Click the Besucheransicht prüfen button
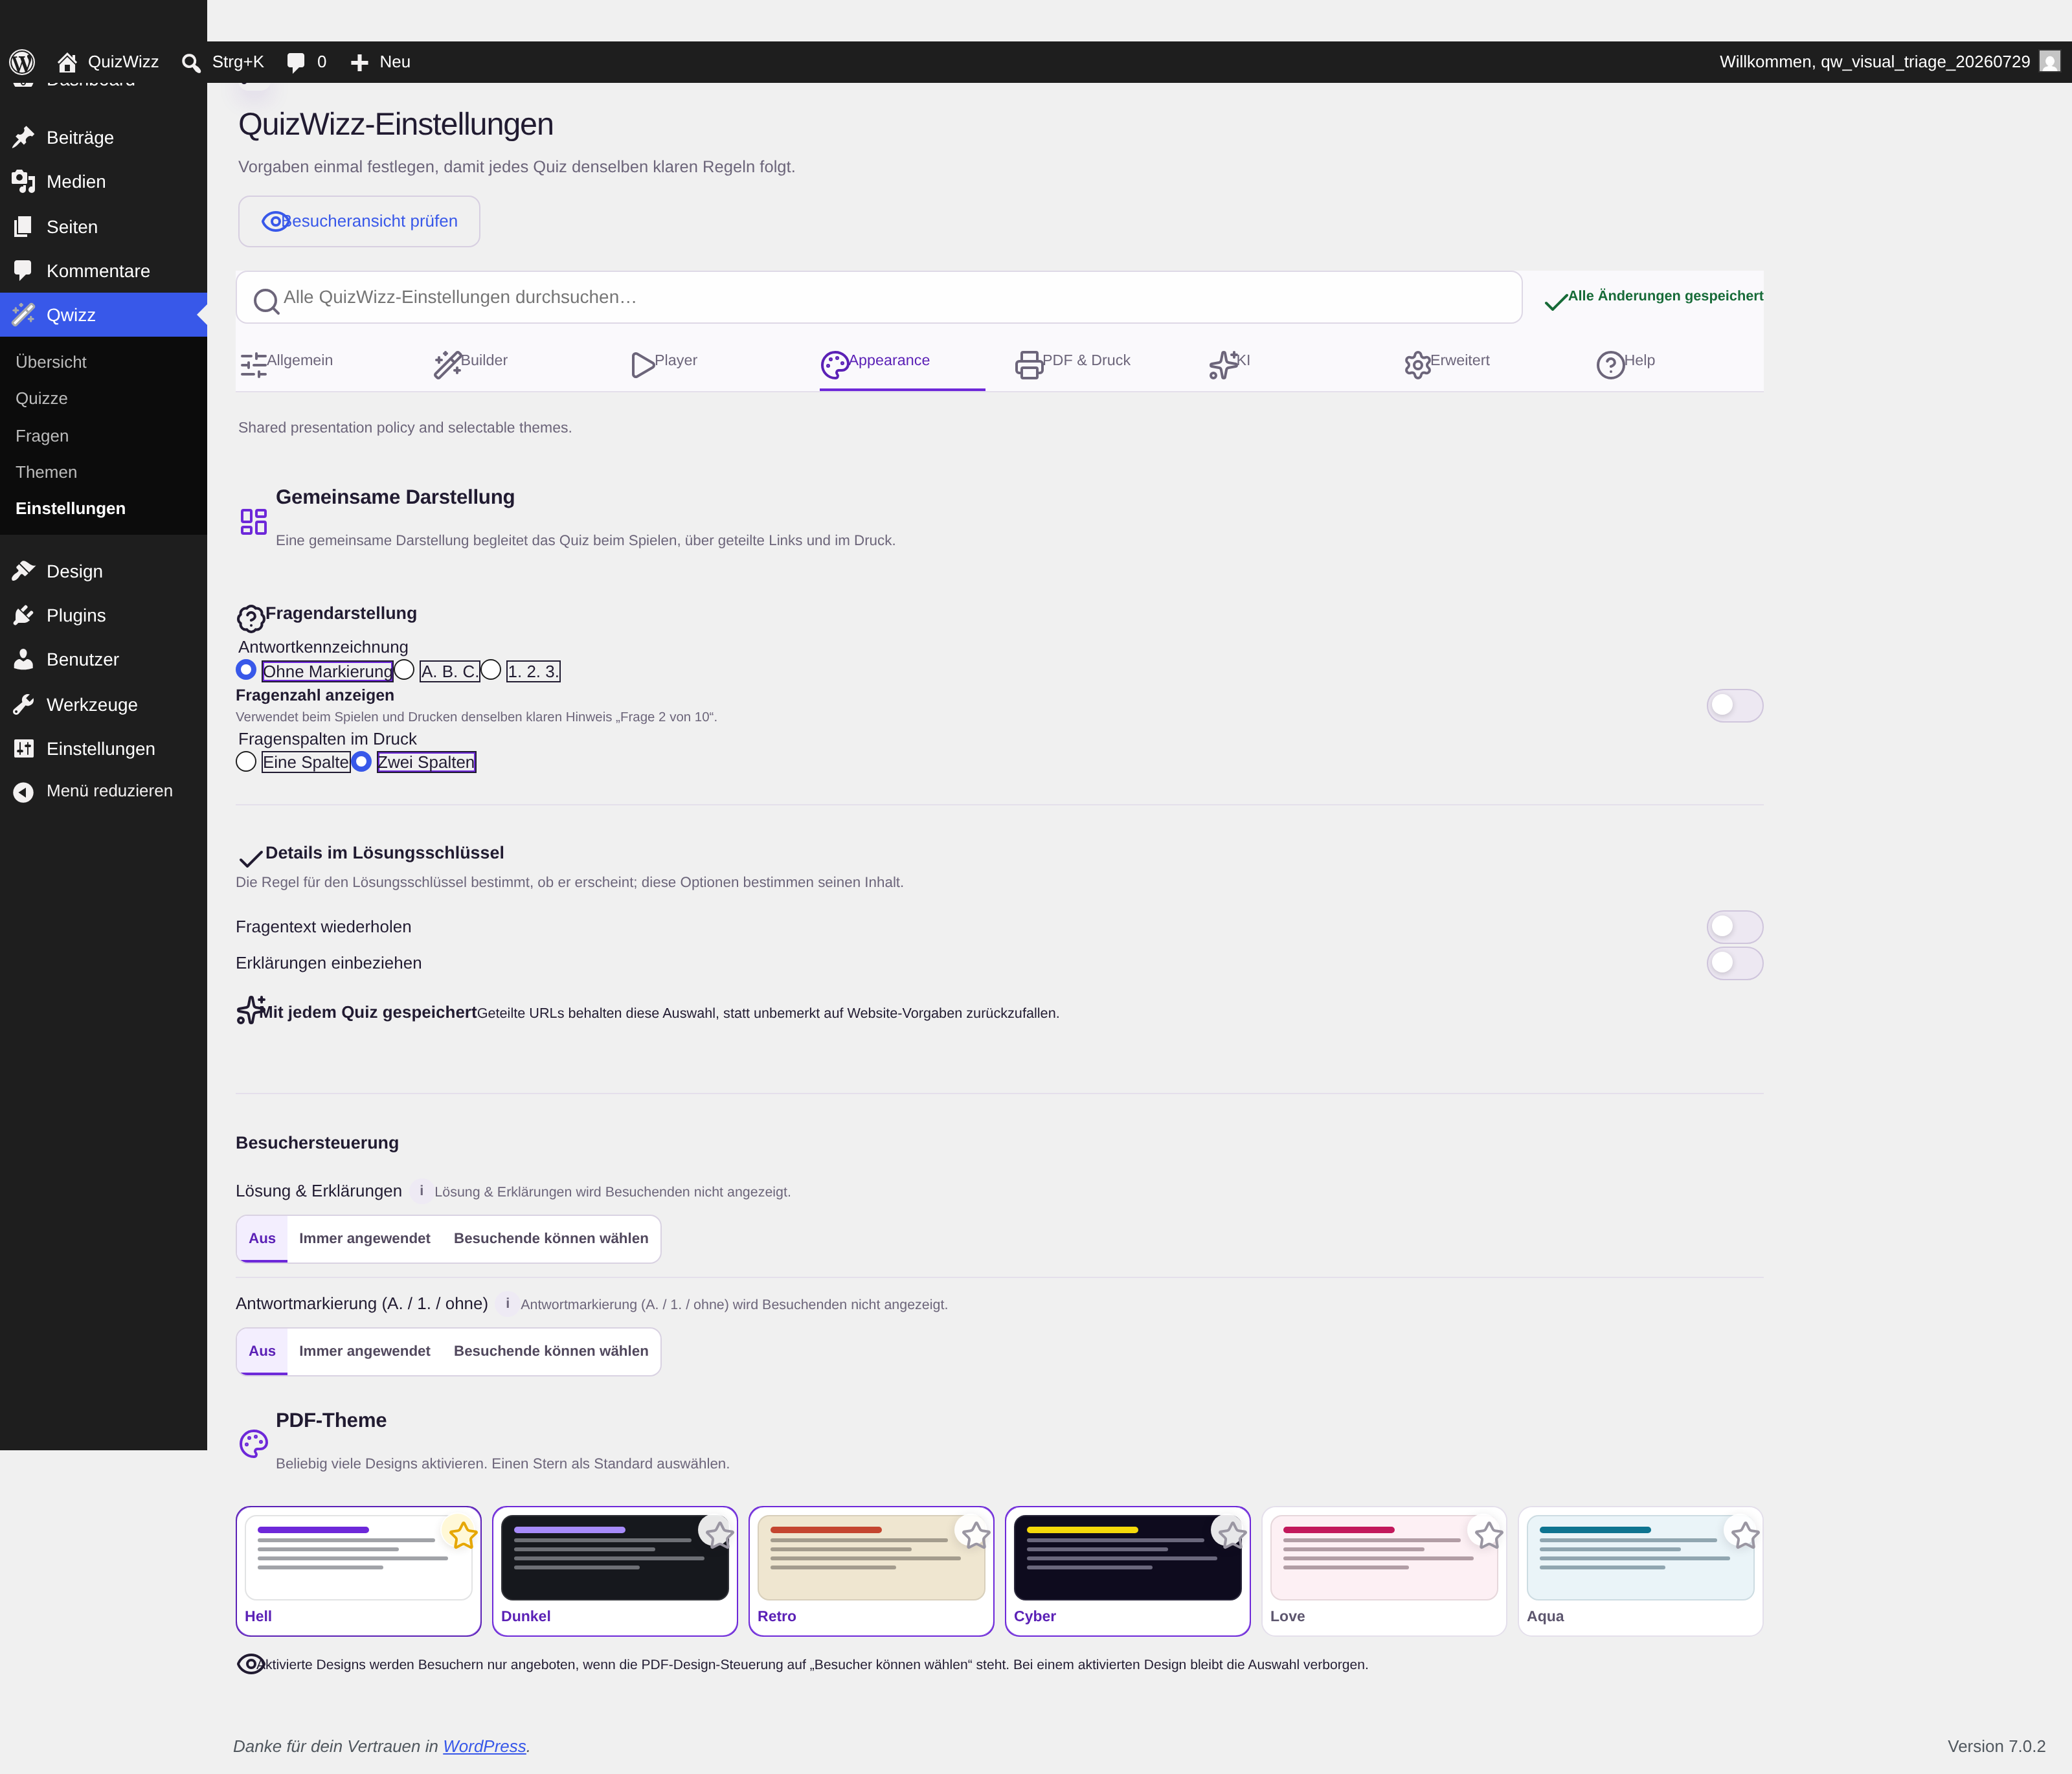Image resolution: width=2072 pixels, height=1774 pixels. (359, 221)
